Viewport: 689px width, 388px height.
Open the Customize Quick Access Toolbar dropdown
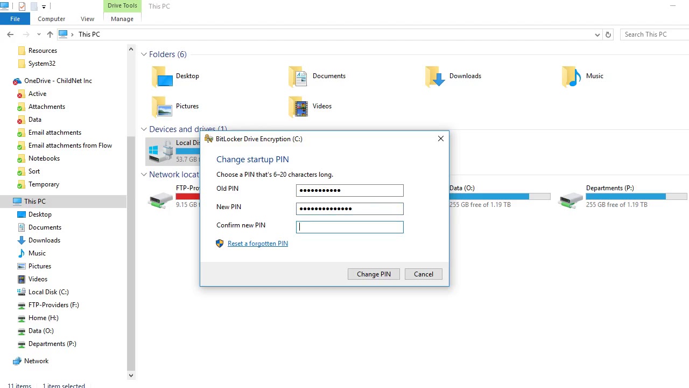(44, 6)
